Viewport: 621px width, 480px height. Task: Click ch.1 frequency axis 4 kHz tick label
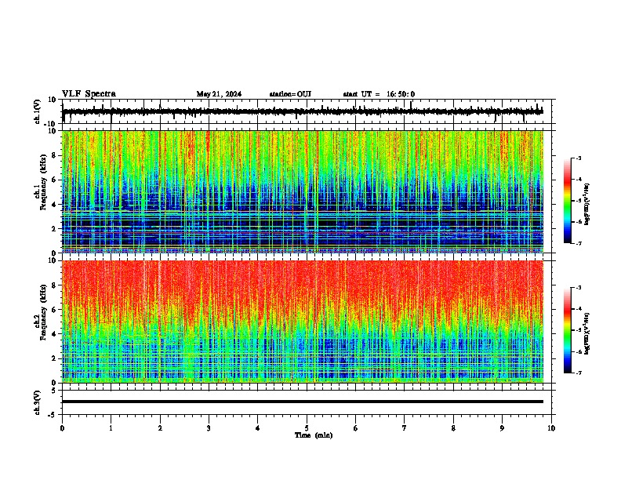point(54,205)
